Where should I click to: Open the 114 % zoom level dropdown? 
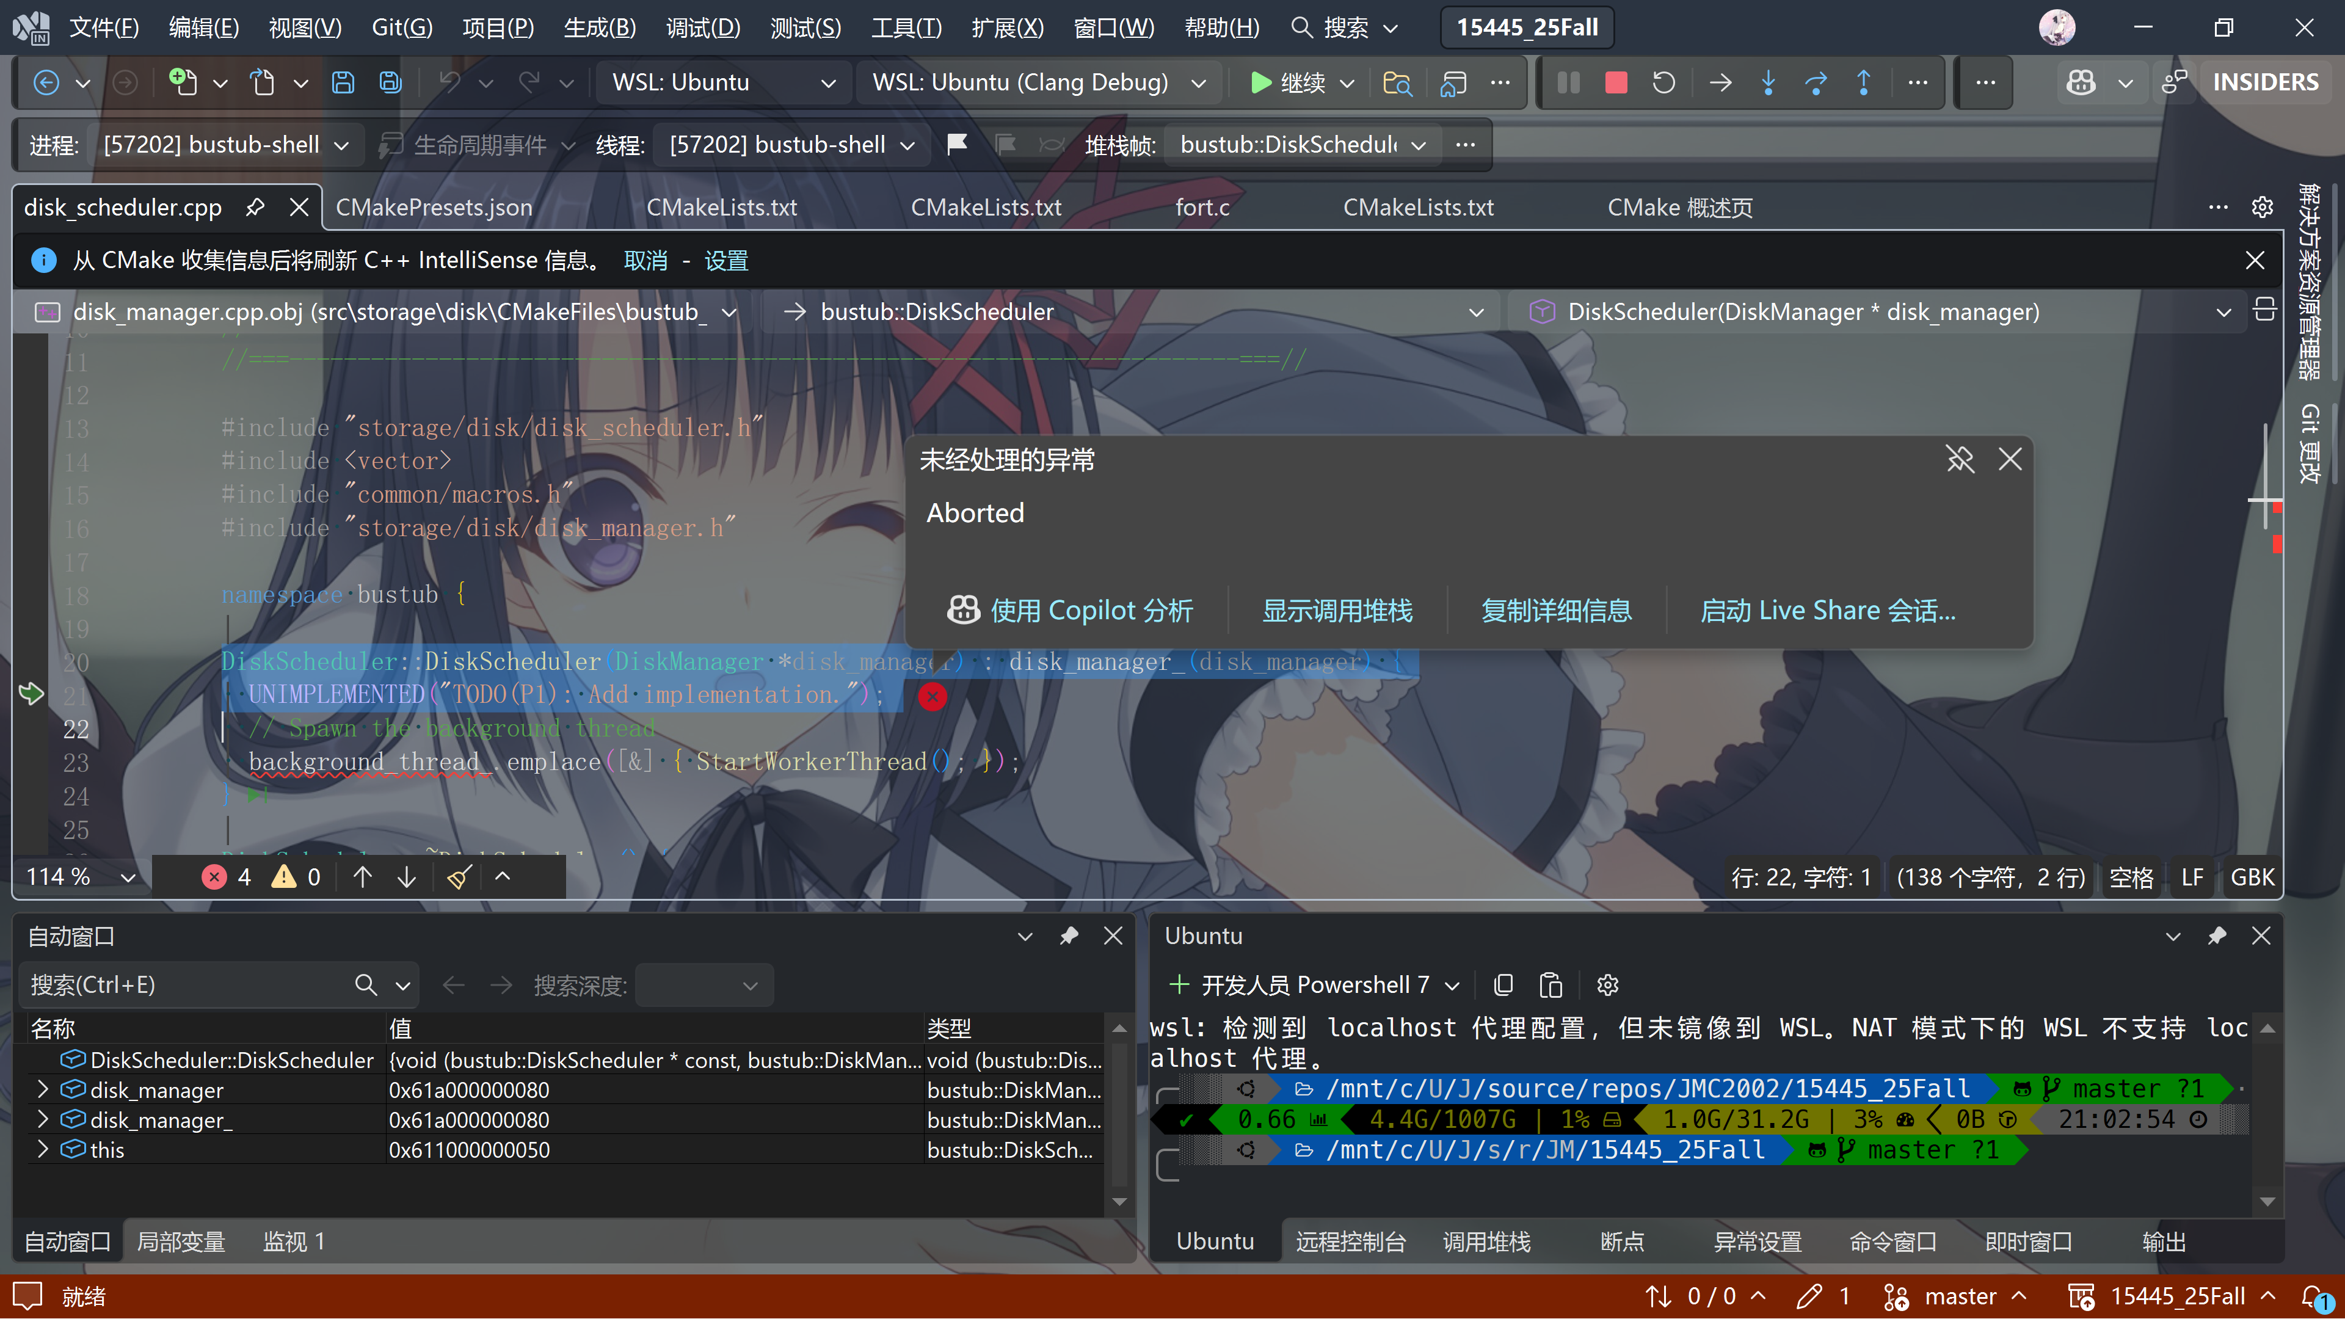(x=128, y=878)
